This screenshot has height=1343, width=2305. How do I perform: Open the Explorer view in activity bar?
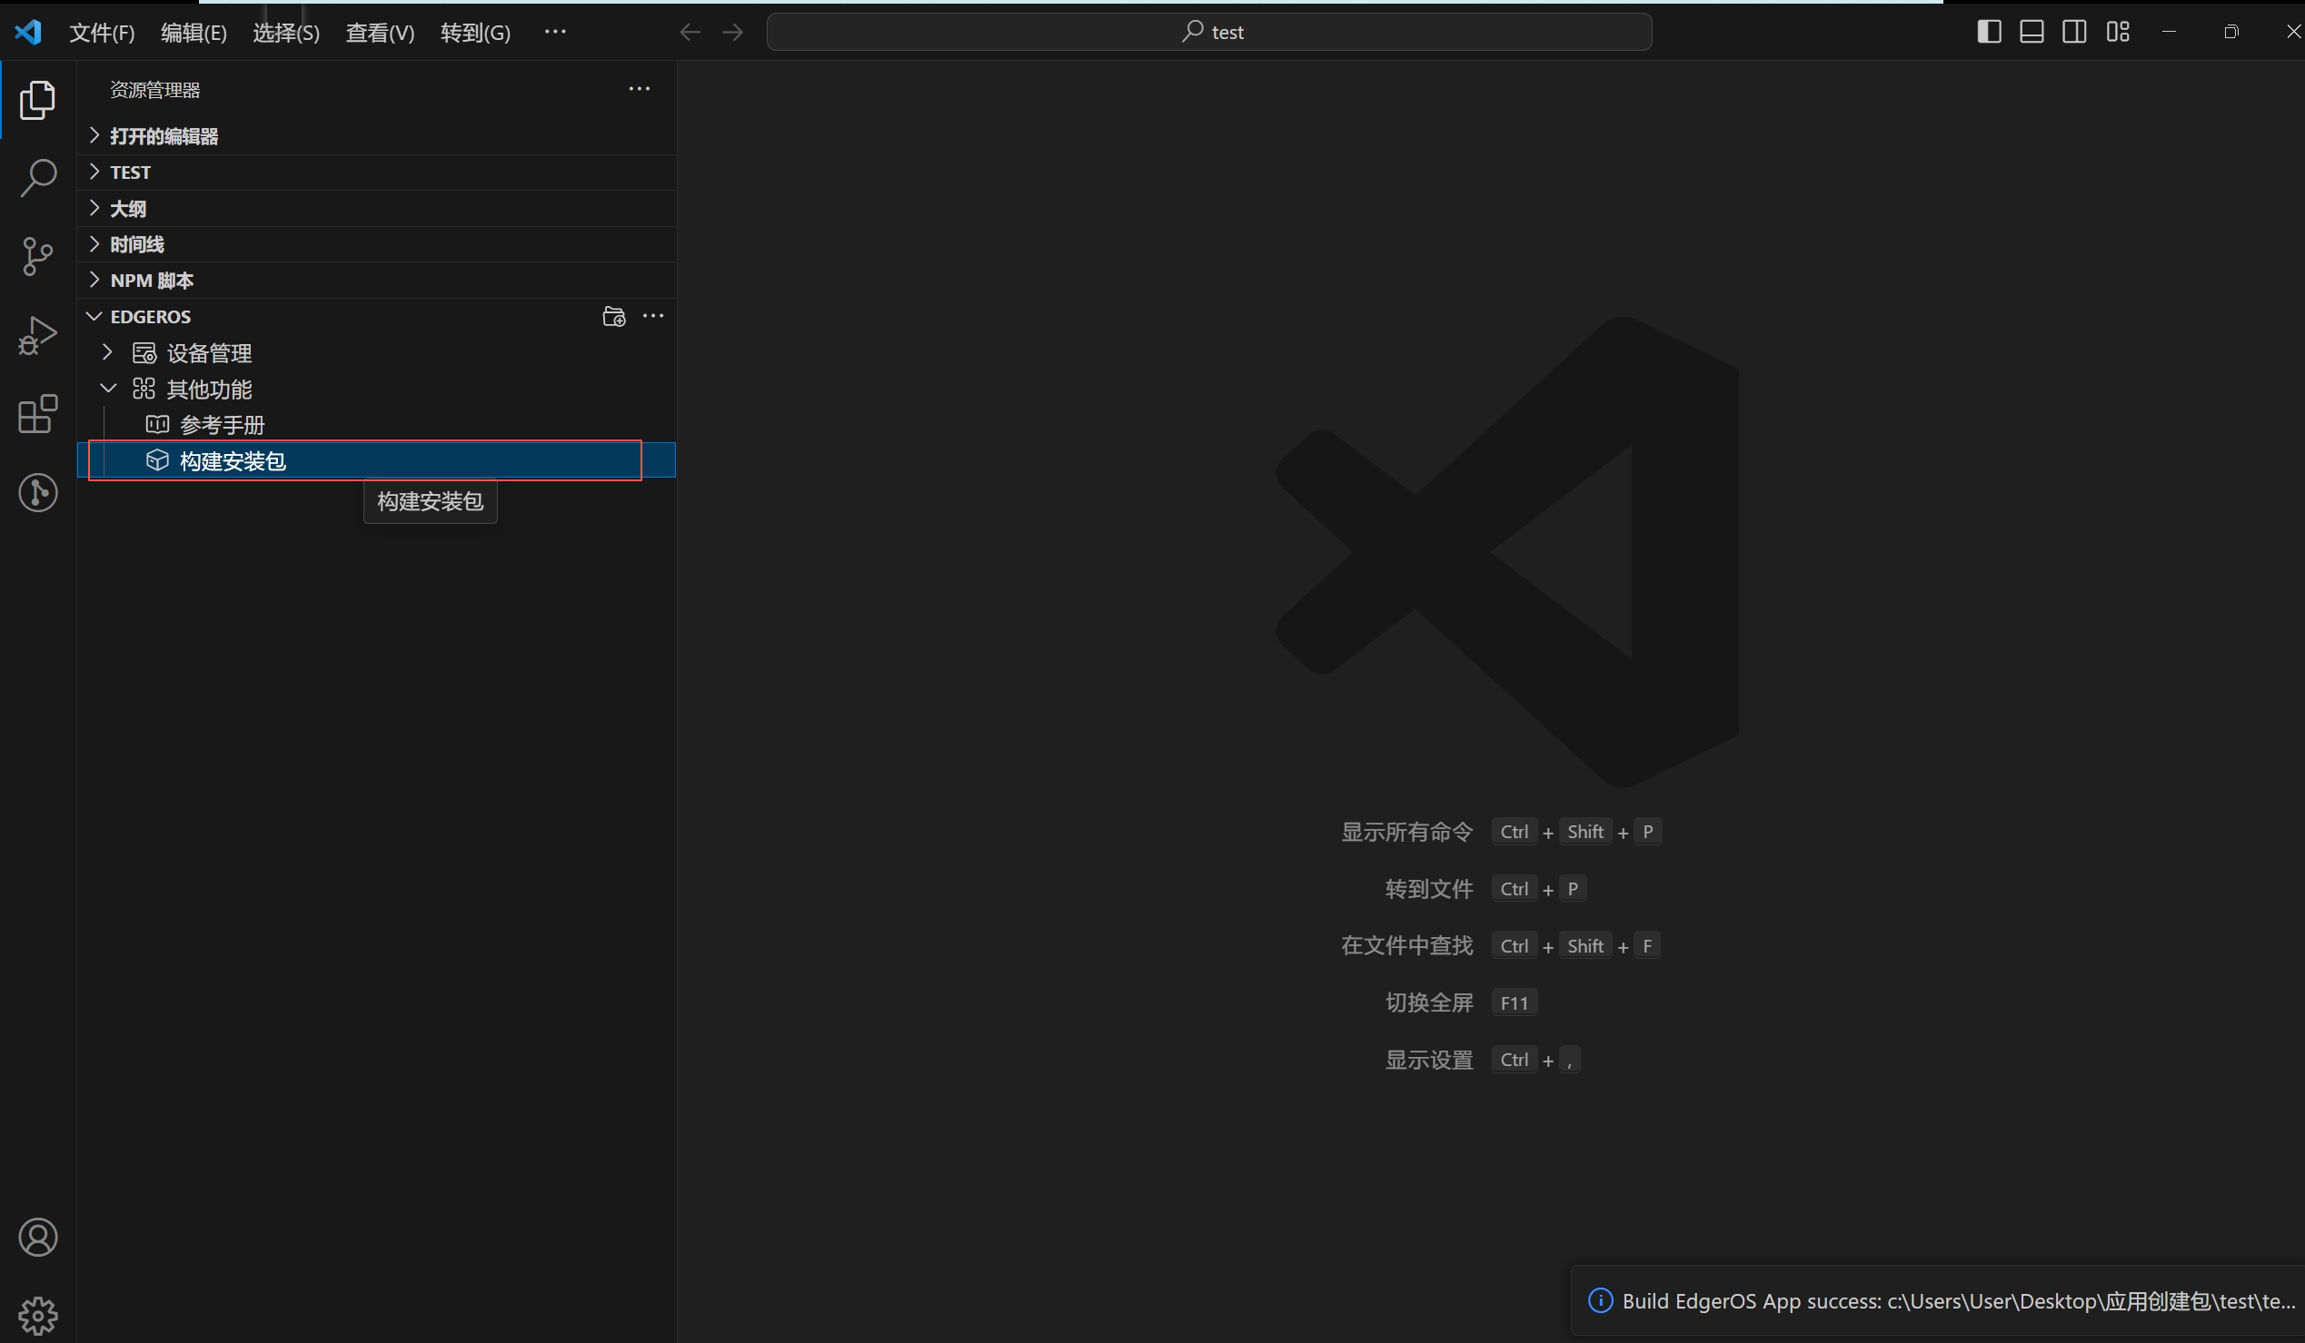tap(37, 100)
